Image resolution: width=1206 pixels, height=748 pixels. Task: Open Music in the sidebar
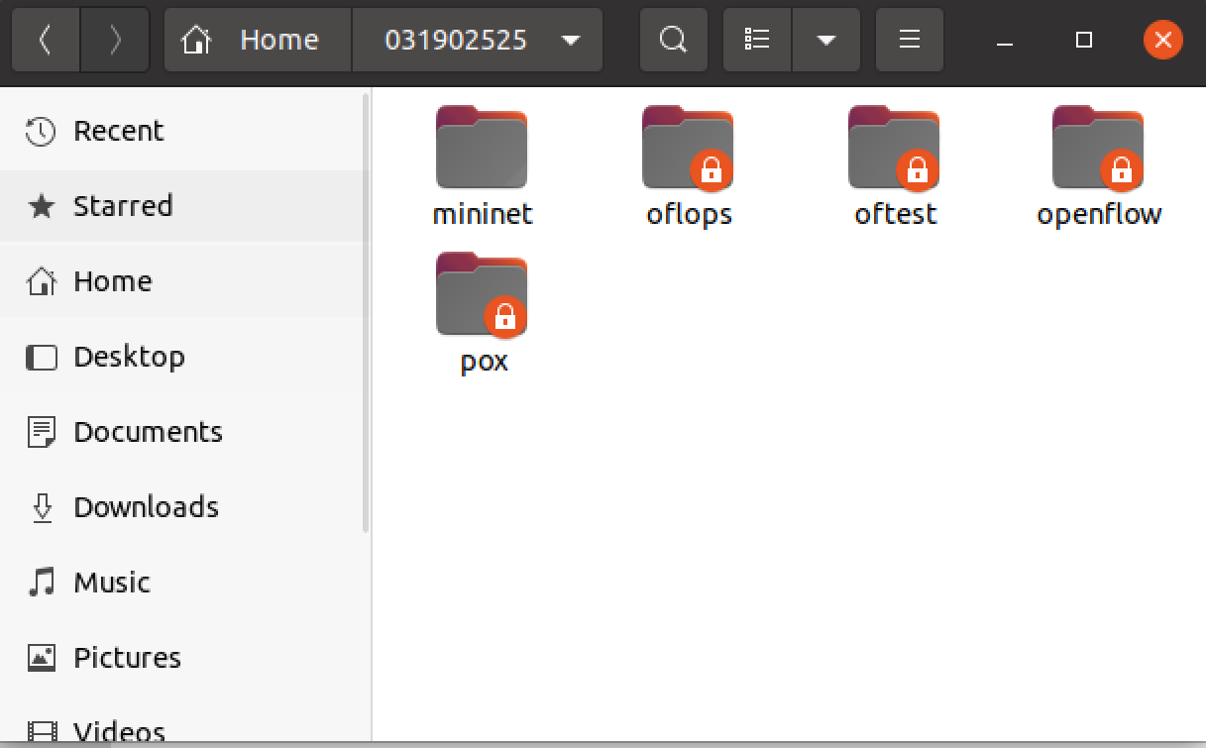point(184,583)
